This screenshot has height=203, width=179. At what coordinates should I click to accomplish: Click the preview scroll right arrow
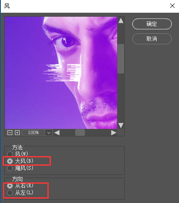tap(114, 133)
